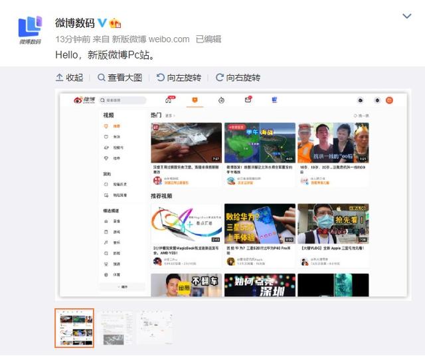Open the 微博数码 username link
The image size is (425, 356).
click(x=76, y=23)
